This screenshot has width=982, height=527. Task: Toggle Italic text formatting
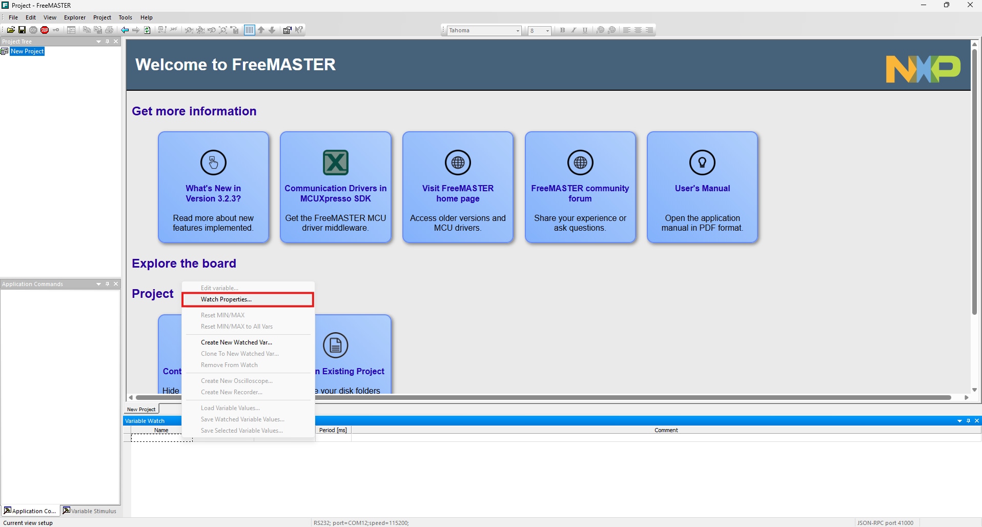point(574,30)
